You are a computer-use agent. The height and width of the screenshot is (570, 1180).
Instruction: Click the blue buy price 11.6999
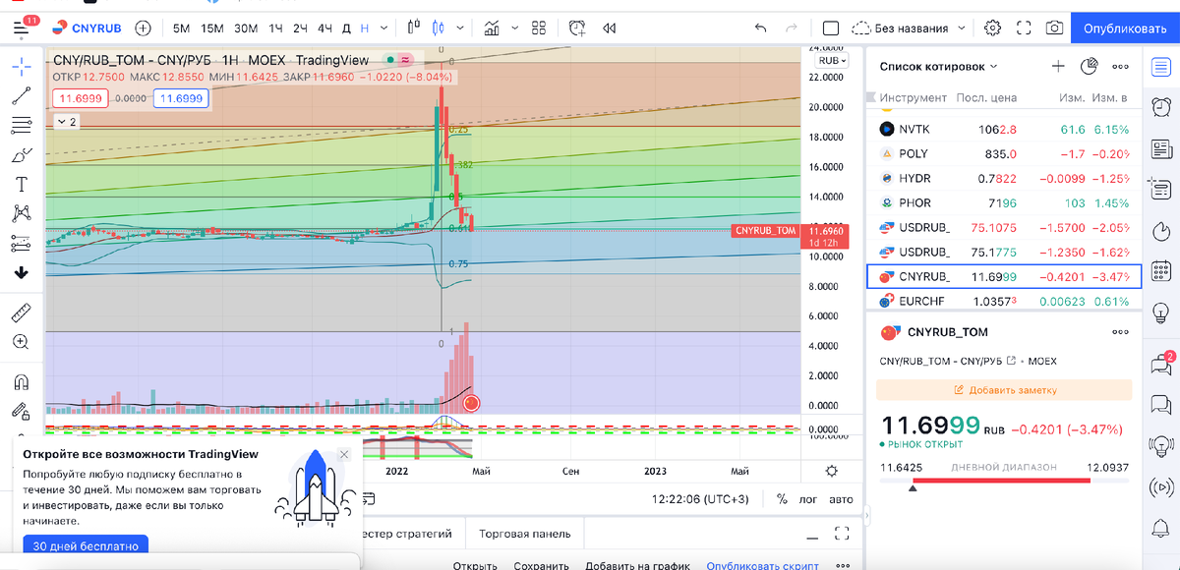[182, 98]
